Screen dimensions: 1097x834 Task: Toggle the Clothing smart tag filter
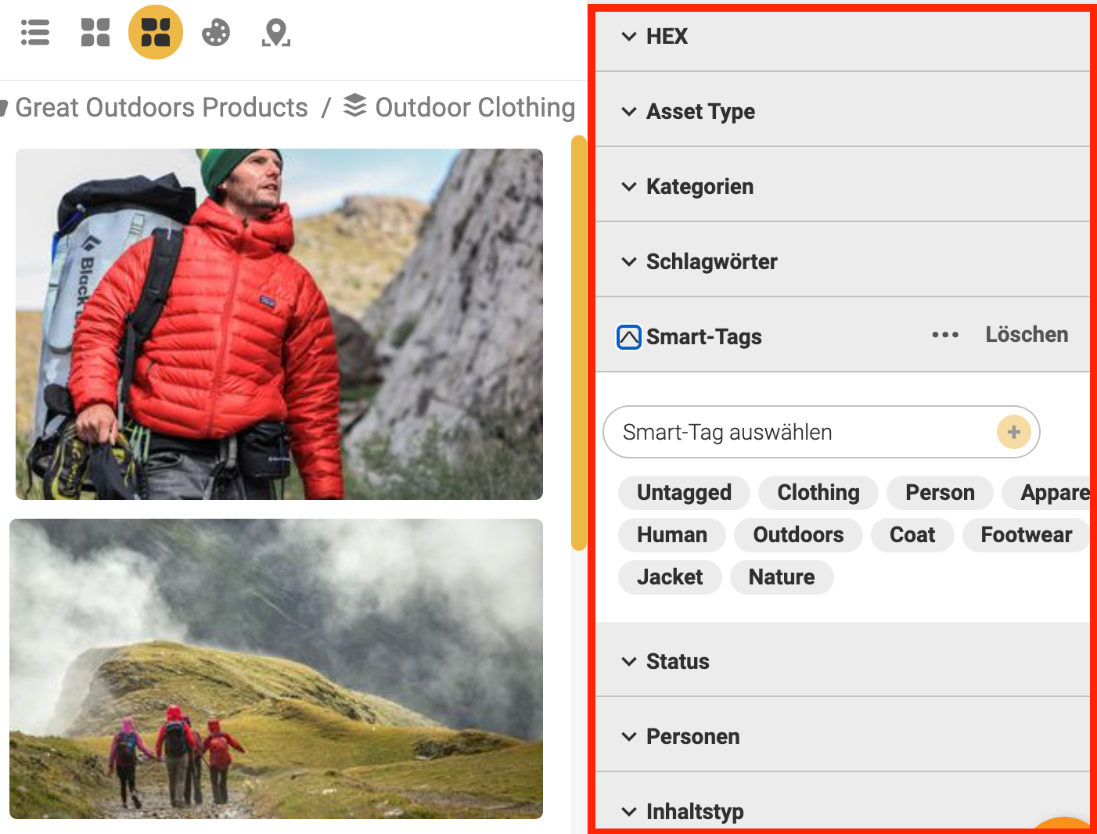818,493
